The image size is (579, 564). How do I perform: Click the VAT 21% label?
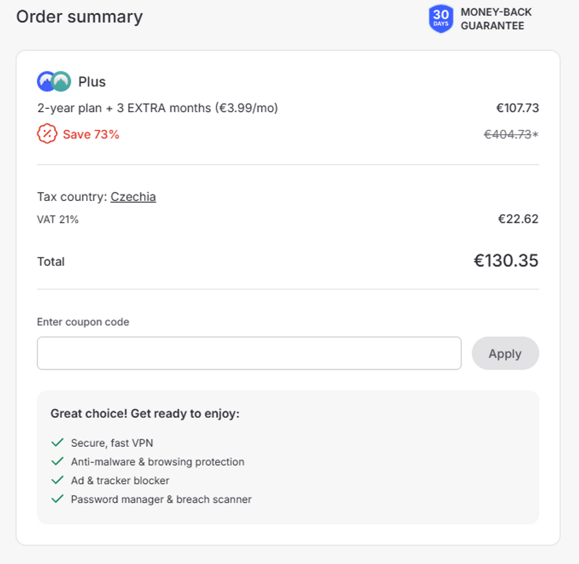coord(58,220)
